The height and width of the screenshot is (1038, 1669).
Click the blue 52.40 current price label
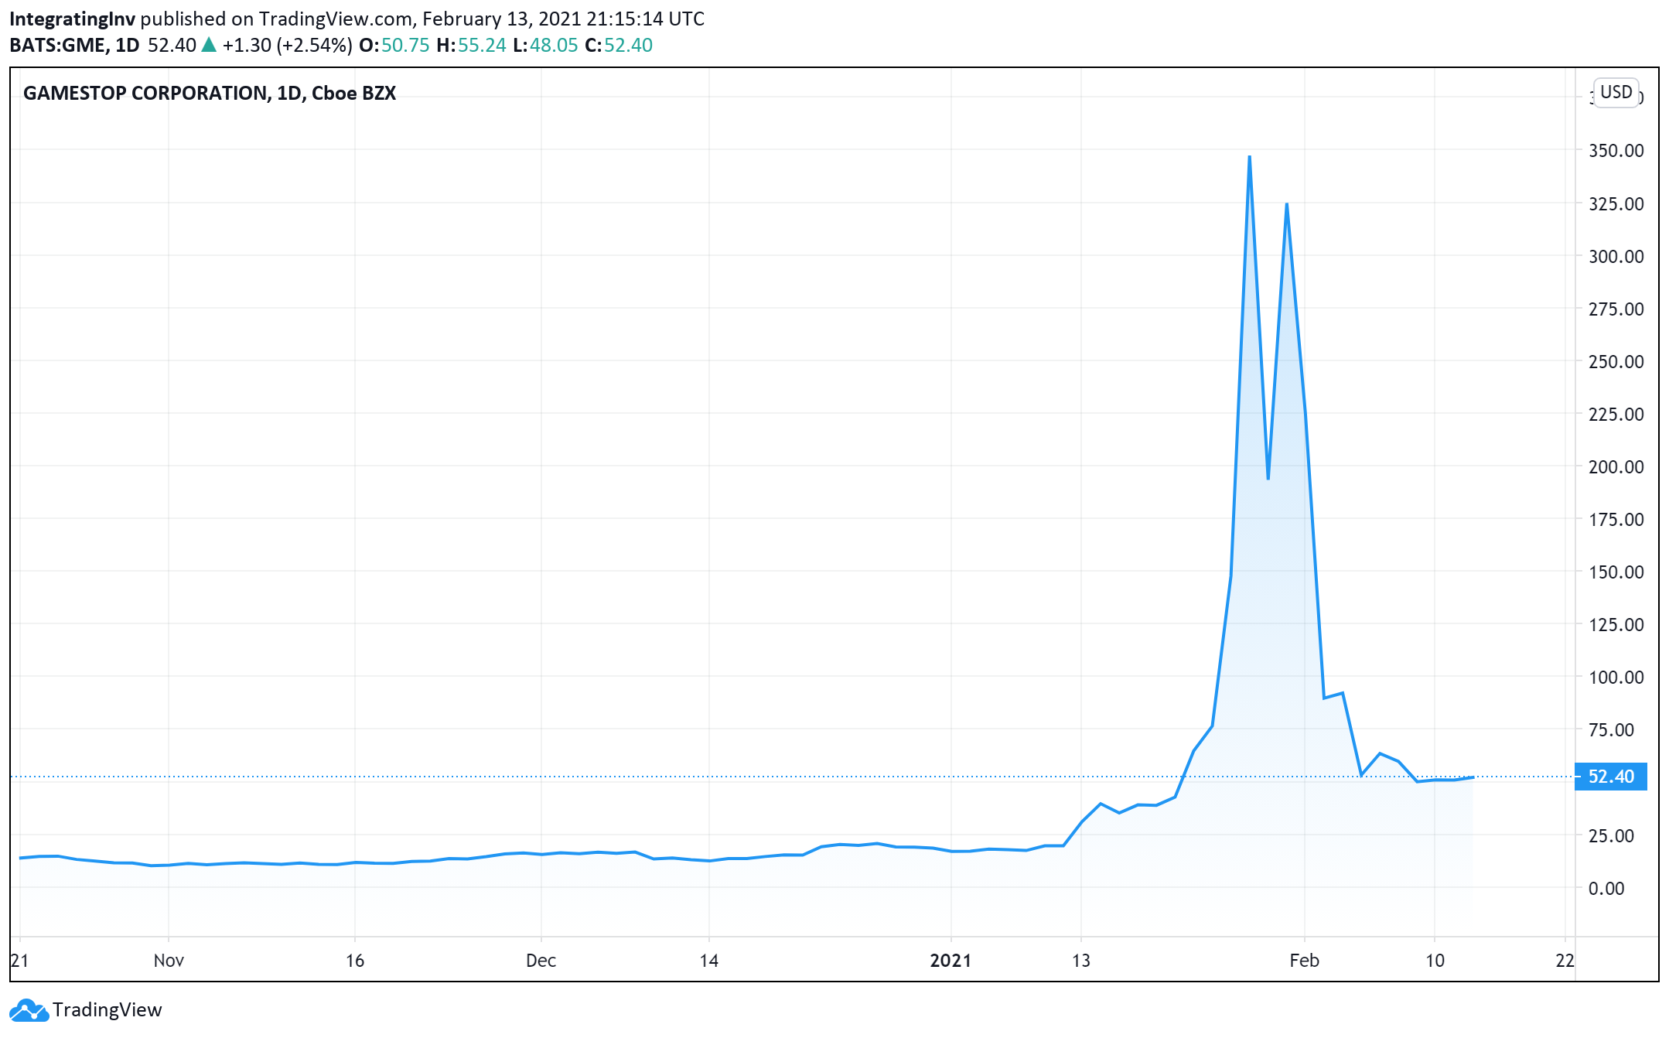click(1611, 777)
